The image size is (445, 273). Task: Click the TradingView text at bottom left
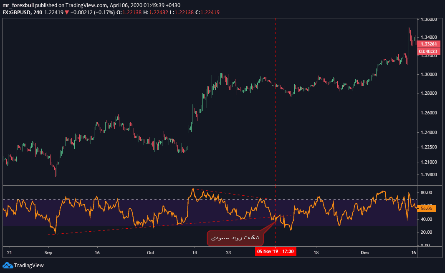pos(28,265)
